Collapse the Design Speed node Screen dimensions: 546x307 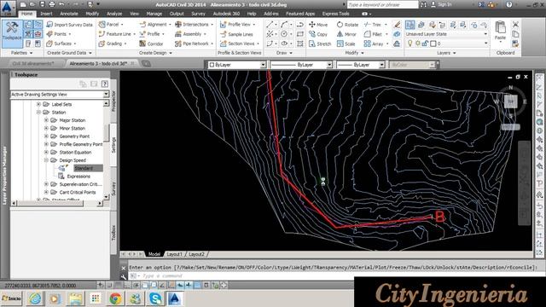46,160
